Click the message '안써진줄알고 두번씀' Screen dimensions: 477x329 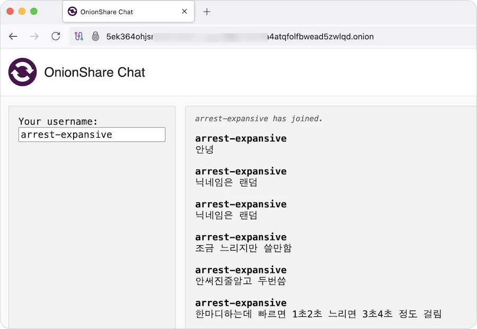coord(241,281)
